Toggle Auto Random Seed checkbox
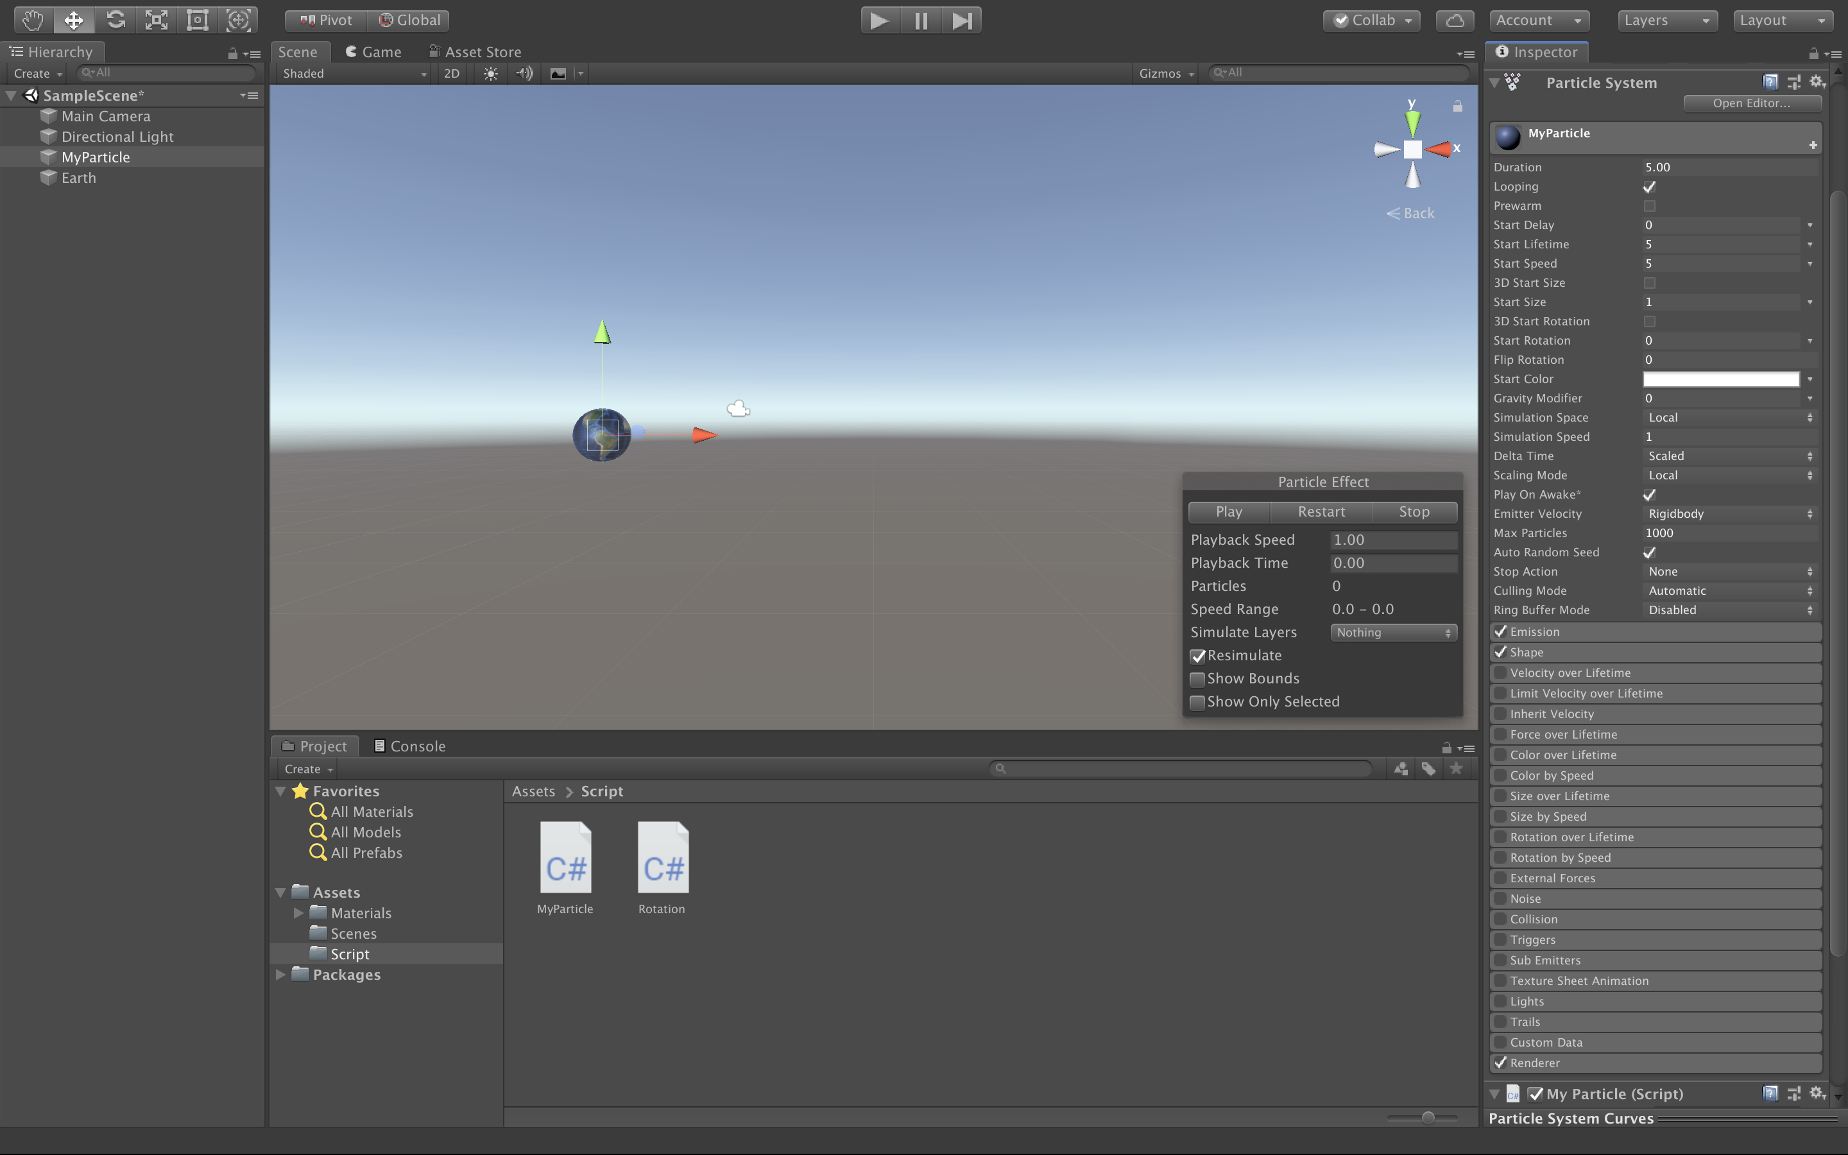 point(1650,552)
